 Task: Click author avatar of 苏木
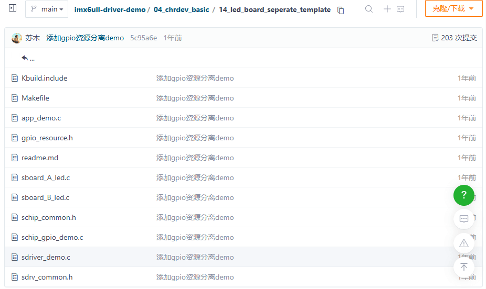pos(17,38)
